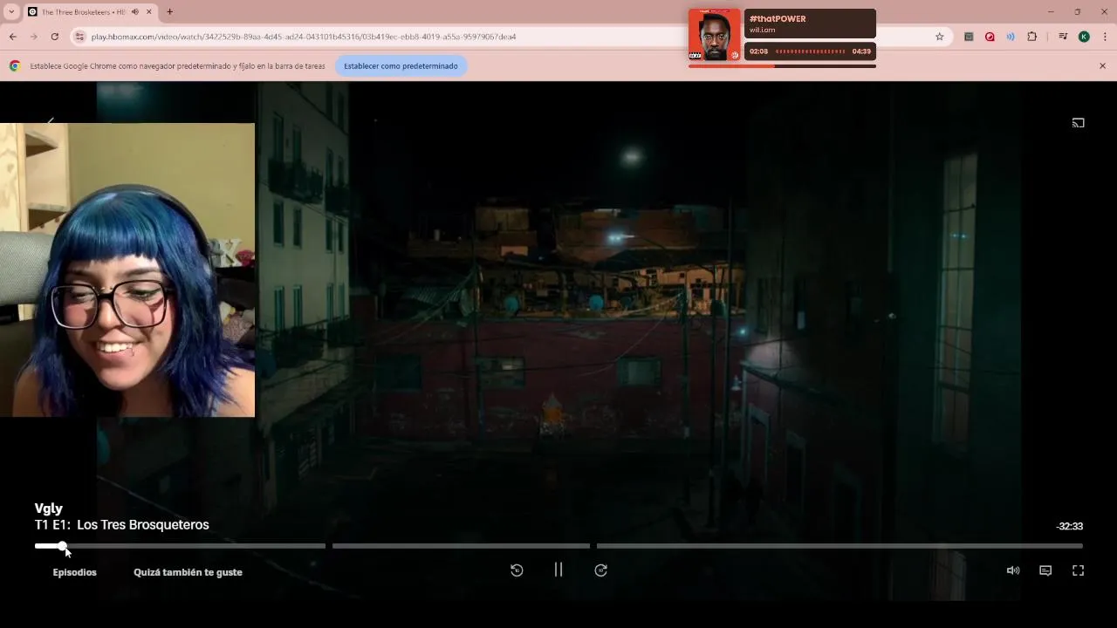Go back in browser history

point(13,37)
